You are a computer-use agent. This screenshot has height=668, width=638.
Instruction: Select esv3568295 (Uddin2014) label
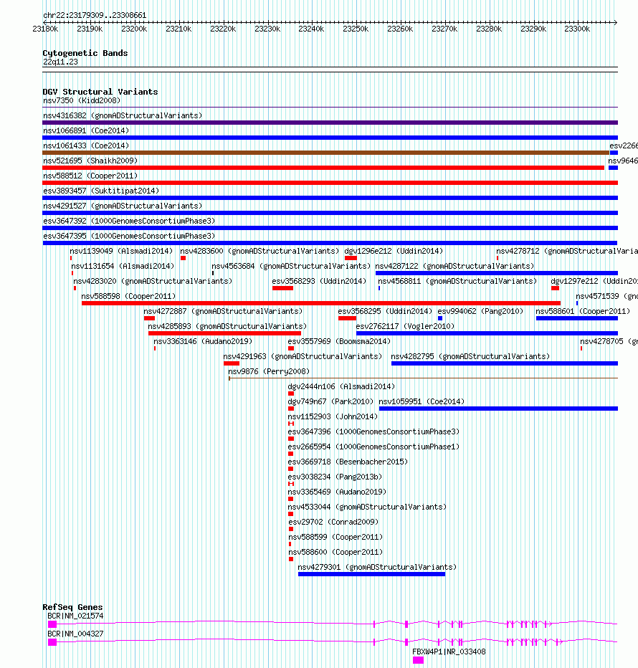(x=385, y=311)
